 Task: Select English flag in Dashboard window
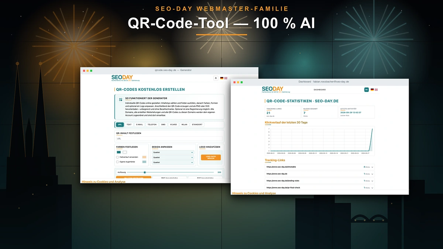376,90
